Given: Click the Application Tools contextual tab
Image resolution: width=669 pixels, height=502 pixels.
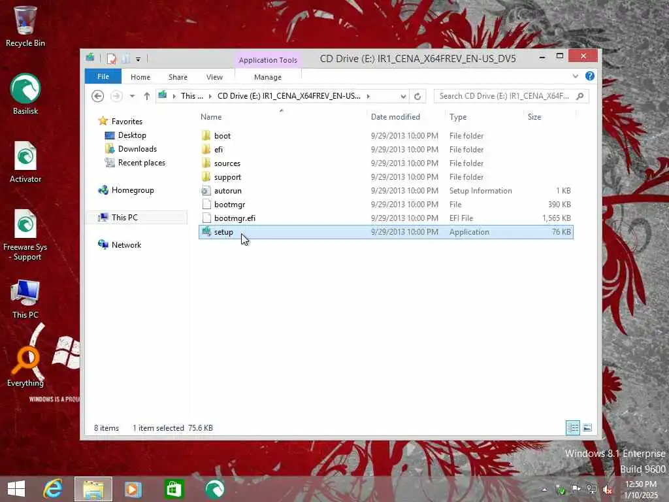Looking at the screenshot, I should click(268, 59).
